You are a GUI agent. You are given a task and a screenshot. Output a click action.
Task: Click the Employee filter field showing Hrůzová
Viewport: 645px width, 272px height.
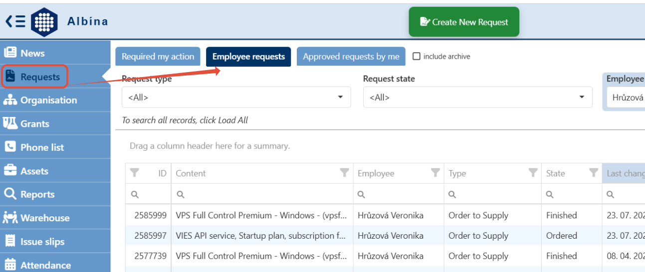(626, 97)
